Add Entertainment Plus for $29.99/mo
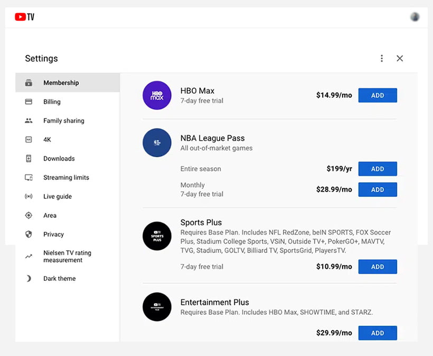433x356 pixels. 378,333
